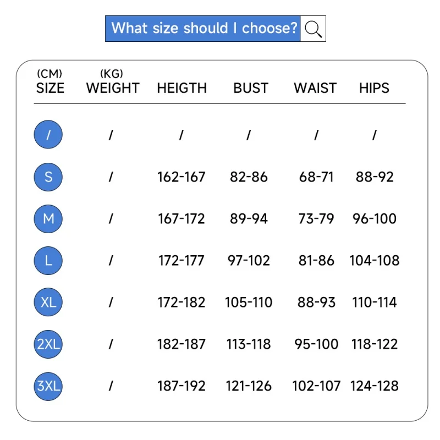Click the 95-100 waist value for 2XL
The image size is (440, 440).
tap(316, 344)
